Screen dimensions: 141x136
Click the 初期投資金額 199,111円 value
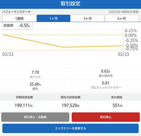[x=24, y=105]
